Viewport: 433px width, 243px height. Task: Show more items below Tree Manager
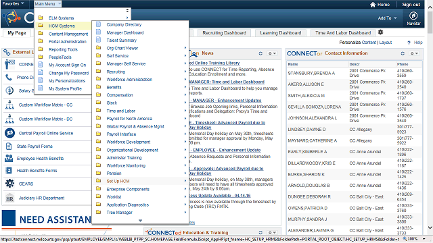point(140,221)
